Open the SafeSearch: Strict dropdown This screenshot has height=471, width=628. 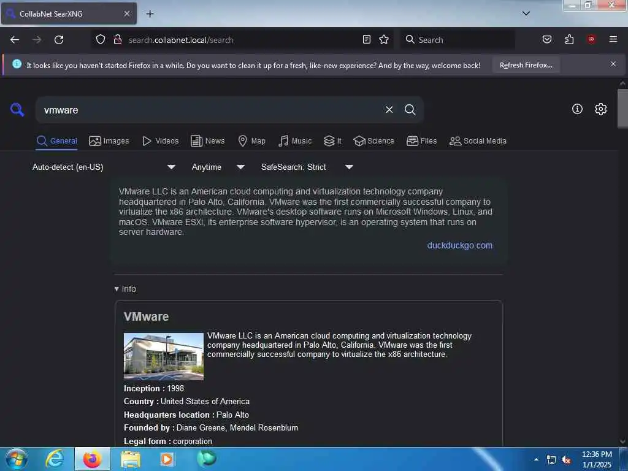307,167
